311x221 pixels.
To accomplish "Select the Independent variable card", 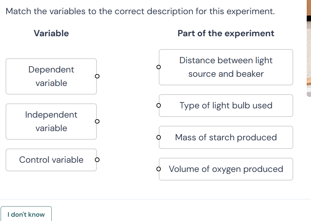I will [51, 122].
